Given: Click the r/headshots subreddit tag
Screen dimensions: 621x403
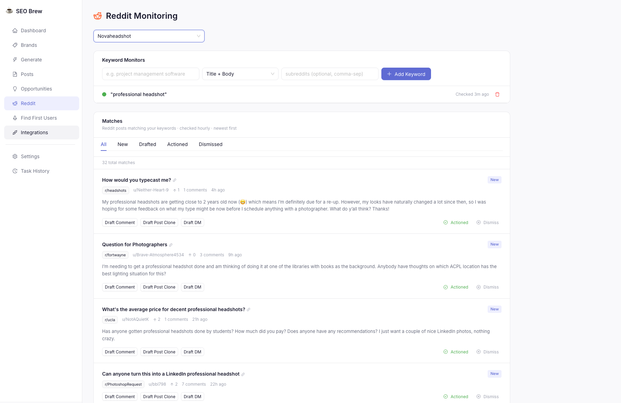Looking at the screenshot, I should click(116, 190).
